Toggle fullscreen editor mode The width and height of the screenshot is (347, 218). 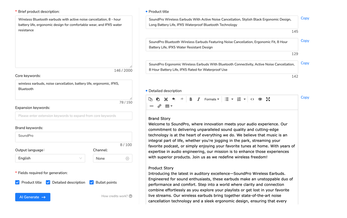tap(268, 99)
